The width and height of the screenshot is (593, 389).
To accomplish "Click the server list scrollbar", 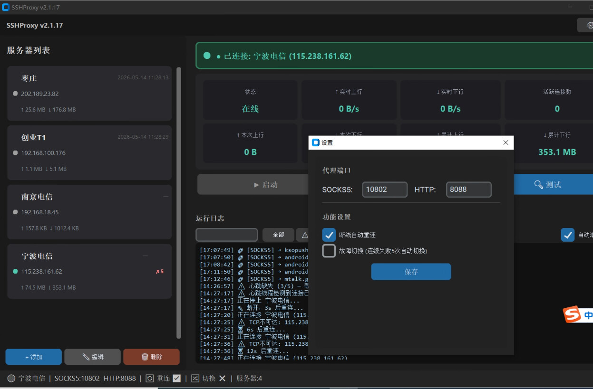I will click(x=179, y=203).
